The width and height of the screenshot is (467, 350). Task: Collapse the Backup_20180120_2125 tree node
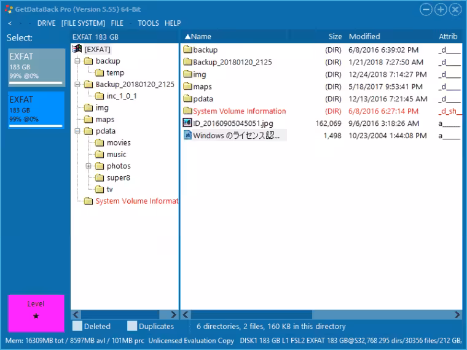point(77,85)
